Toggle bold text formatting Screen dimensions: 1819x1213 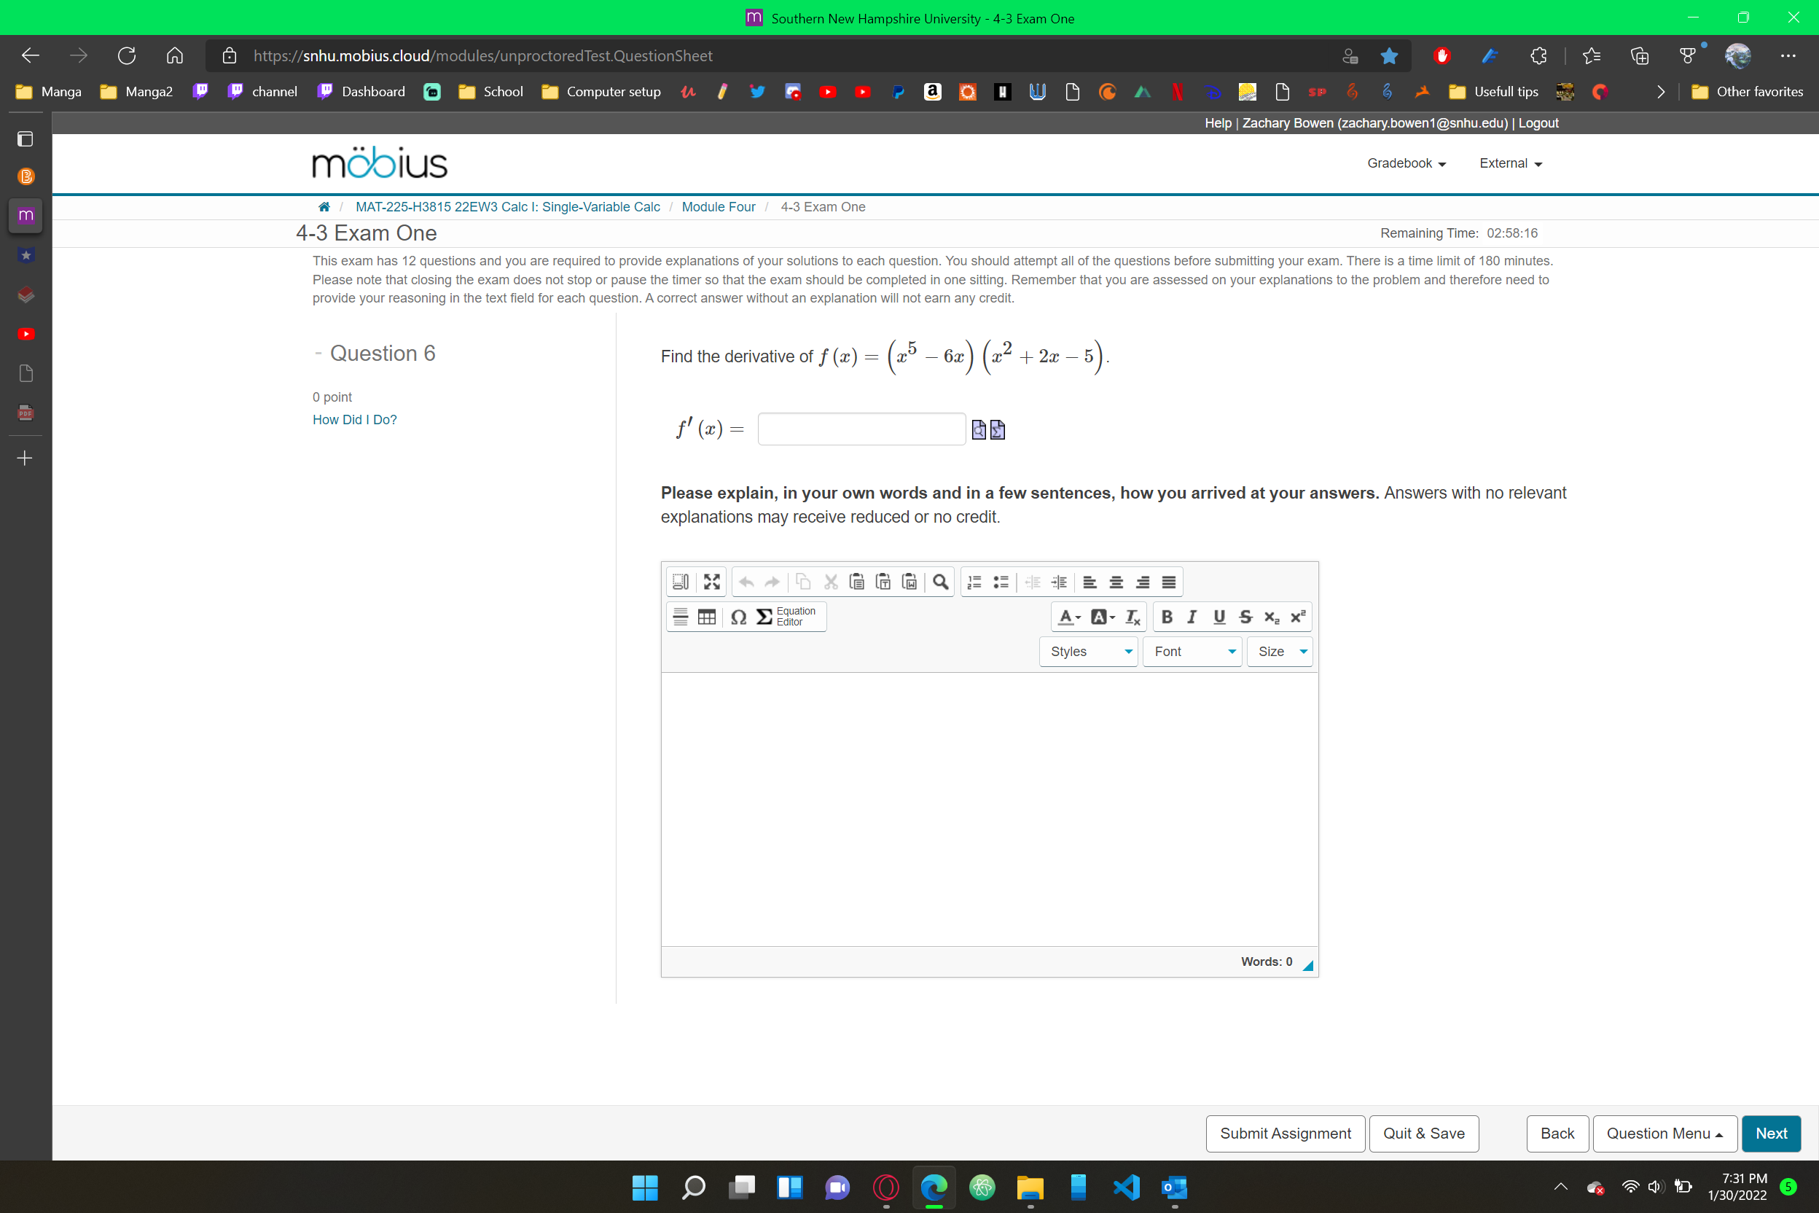[x=1166, y=617]
